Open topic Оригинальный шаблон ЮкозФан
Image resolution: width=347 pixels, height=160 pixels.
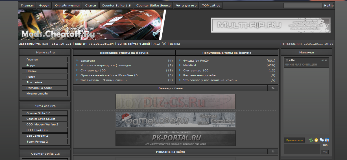point(111,75)
